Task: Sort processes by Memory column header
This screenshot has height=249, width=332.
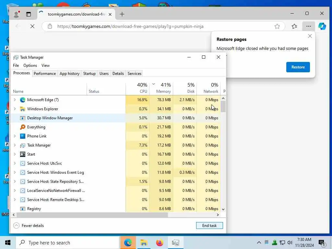Action: coord(161,88)
